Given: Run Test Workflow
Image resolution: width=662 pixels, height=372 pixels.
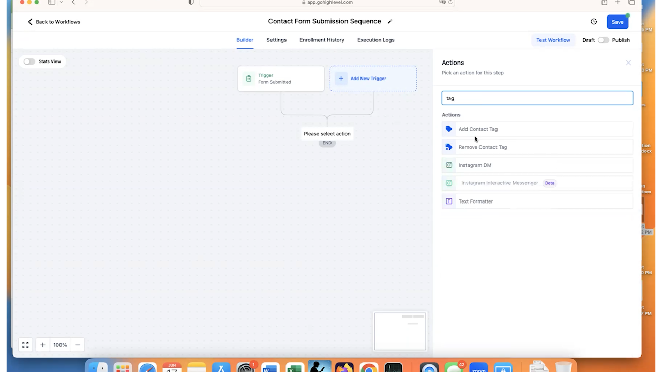Looking at the screenshot, I should click(x=553, y=40).
